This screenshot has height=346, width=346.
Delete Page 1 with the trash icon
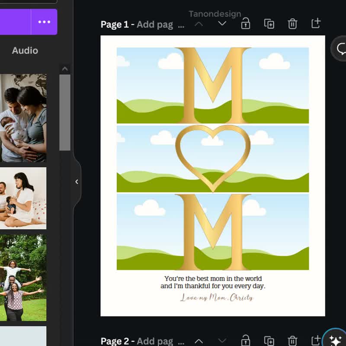point(292,24)
